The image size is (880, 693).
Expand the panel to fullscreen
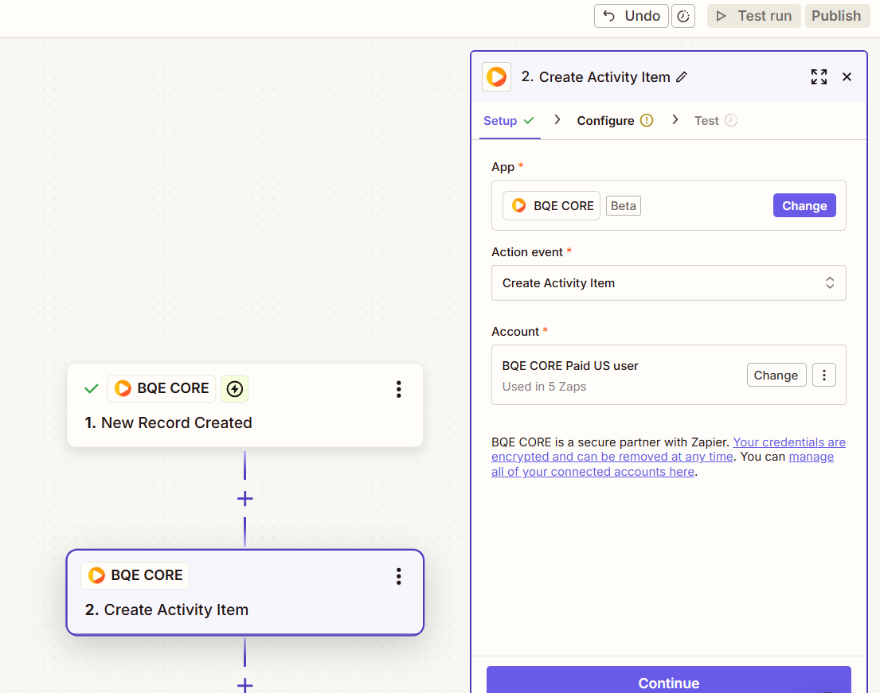[x=819, y=76]
